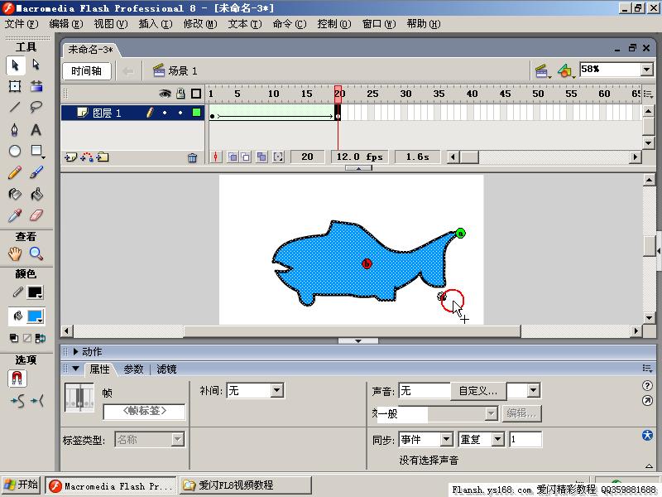
Task: Select the Line tool
Action: tap(15, 107)
